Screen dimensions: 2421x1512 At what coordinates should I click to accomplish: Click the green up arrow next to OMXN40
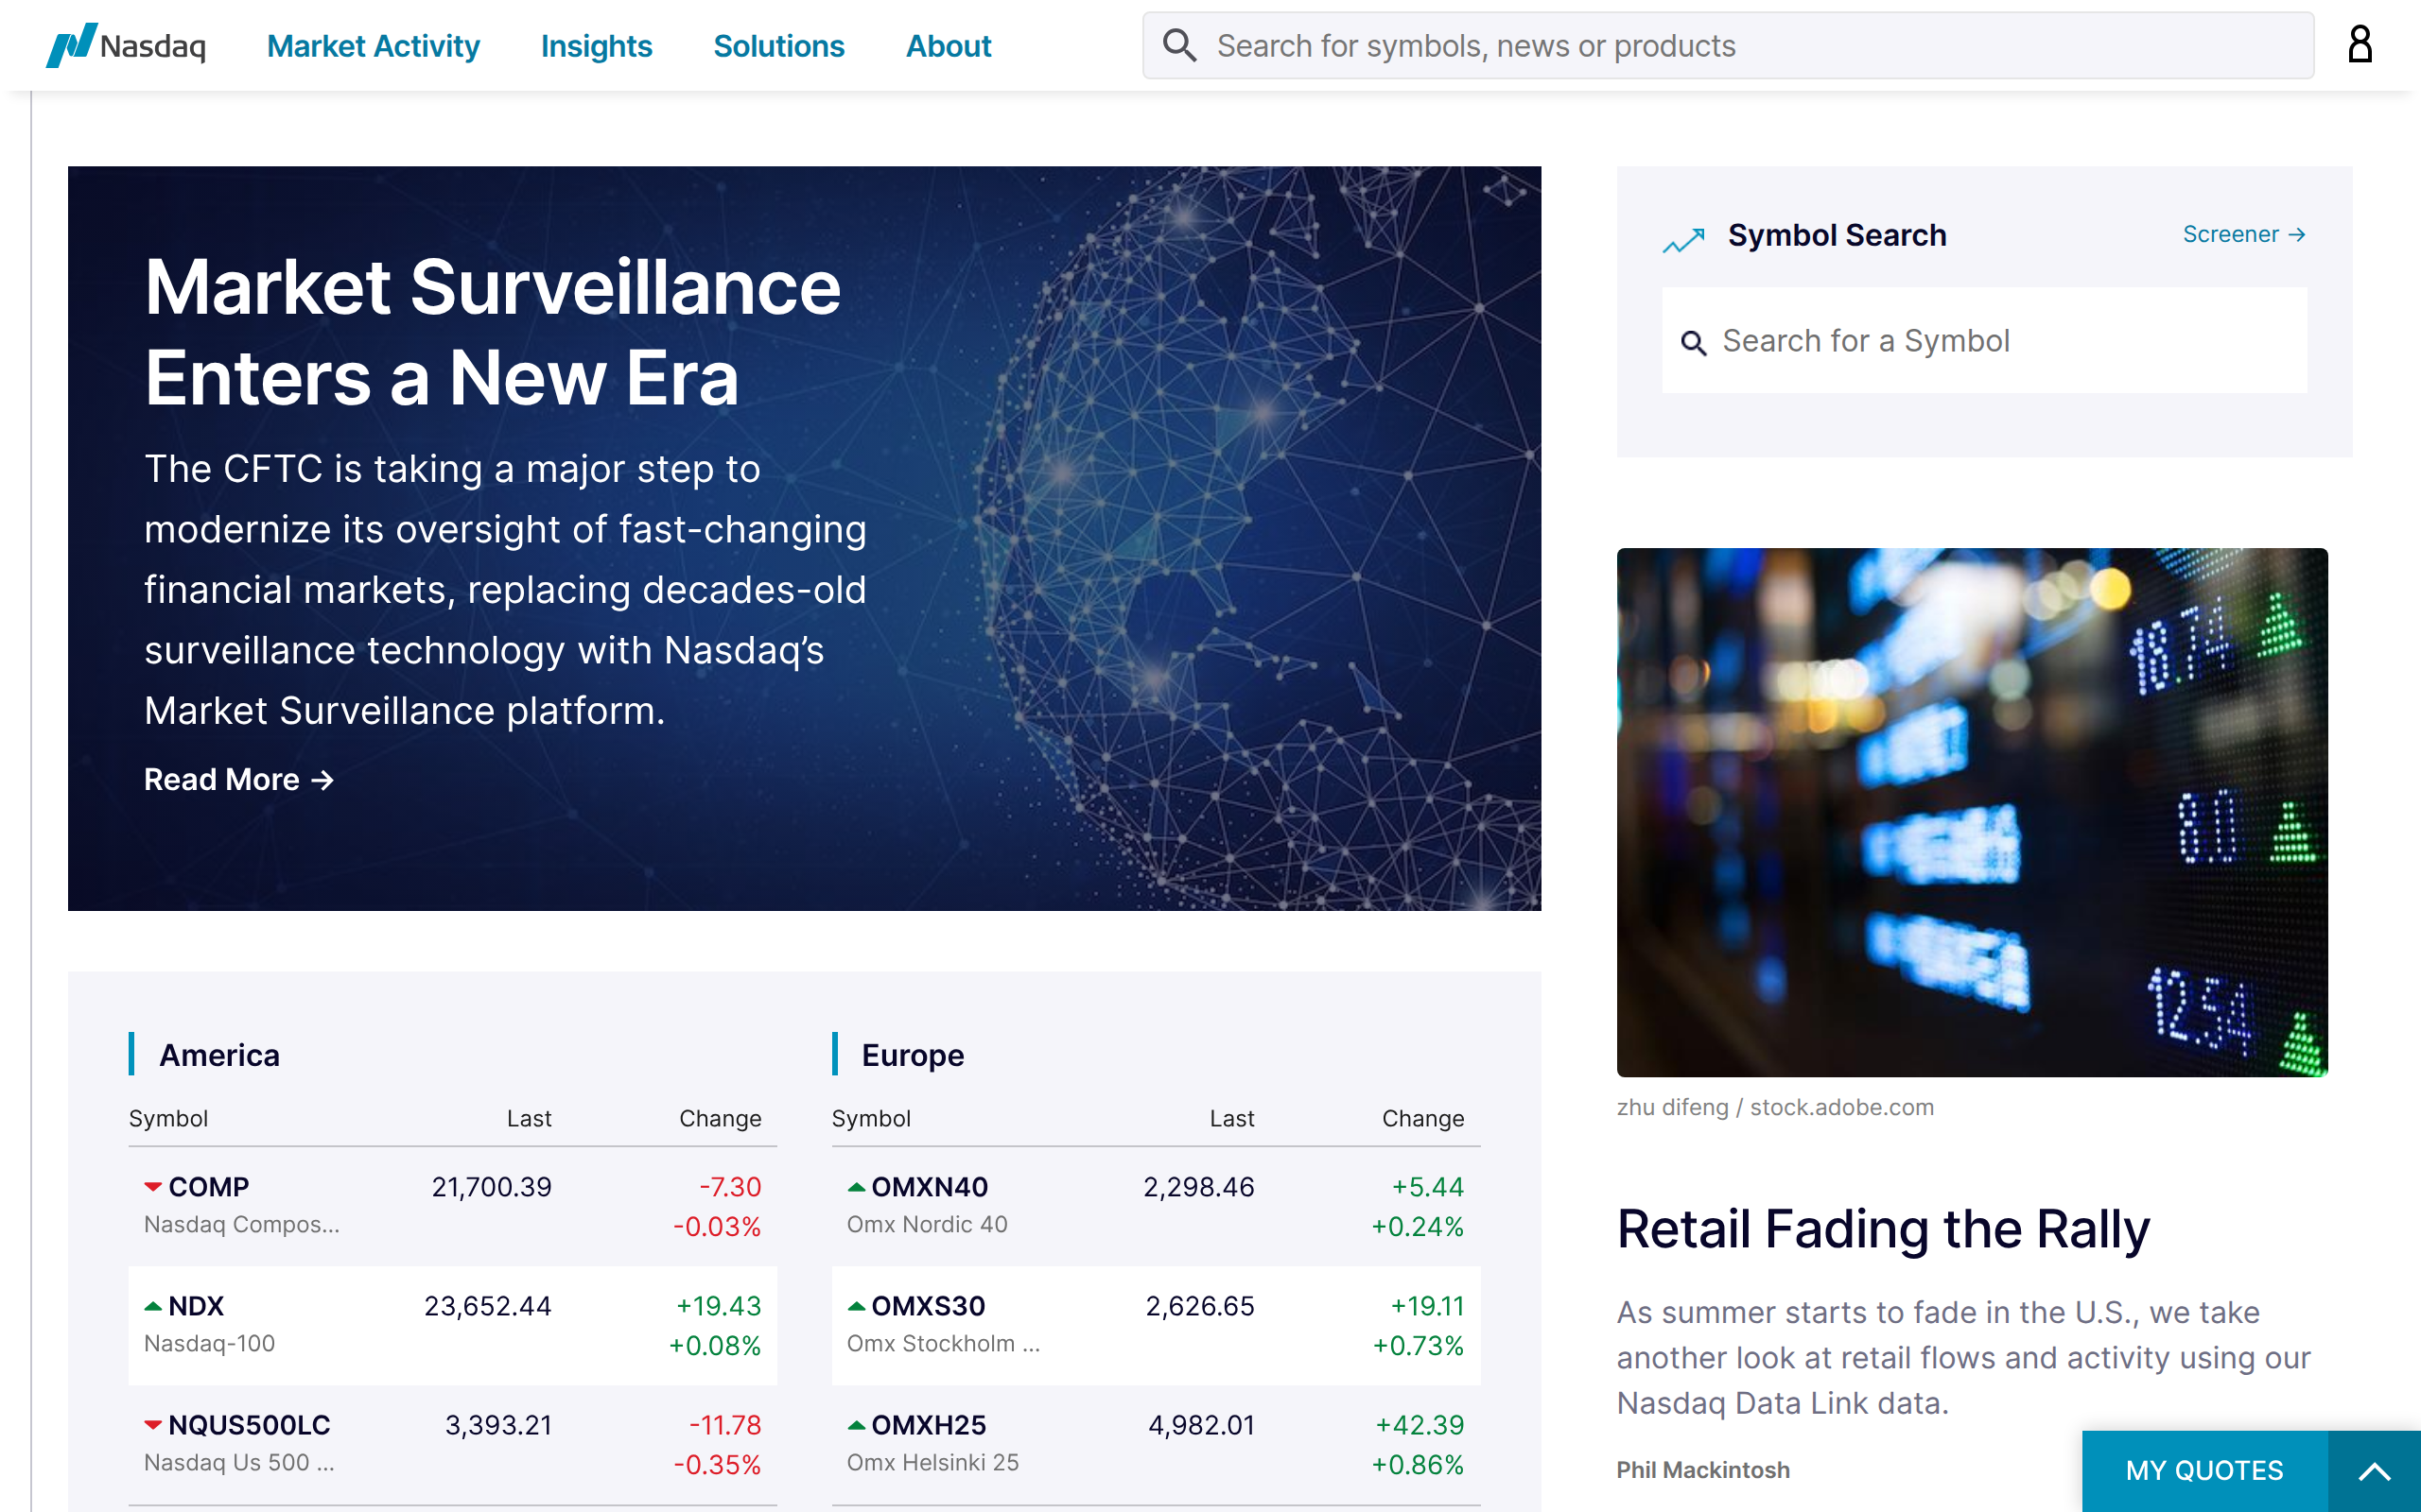tap(857, 1187)
